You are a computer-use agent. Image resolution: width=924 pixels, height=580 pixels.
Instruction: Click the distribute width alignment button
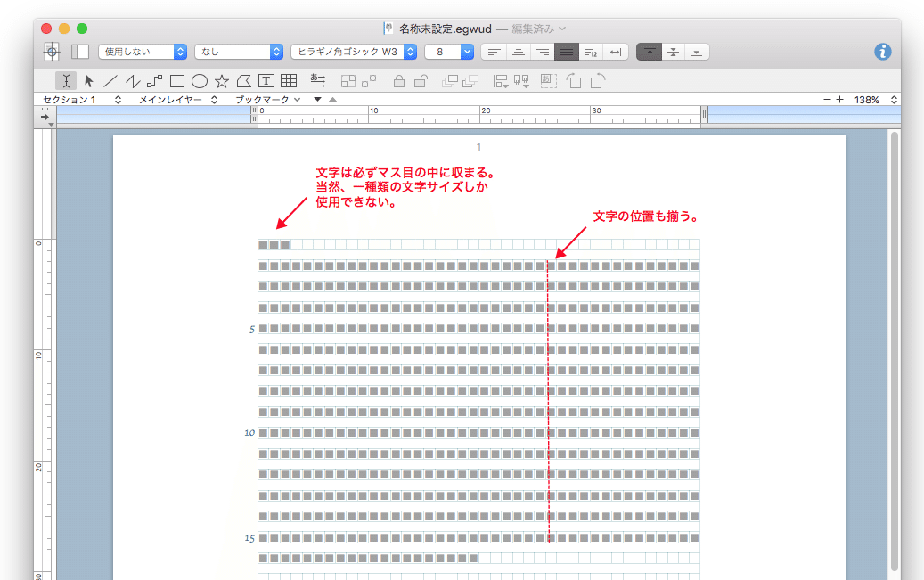615,52
